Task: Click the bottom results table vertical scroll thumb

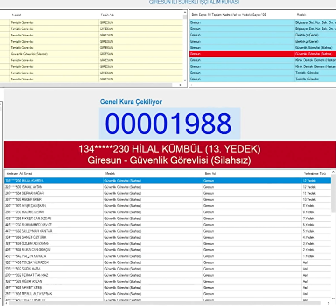Action: (333, 193)
